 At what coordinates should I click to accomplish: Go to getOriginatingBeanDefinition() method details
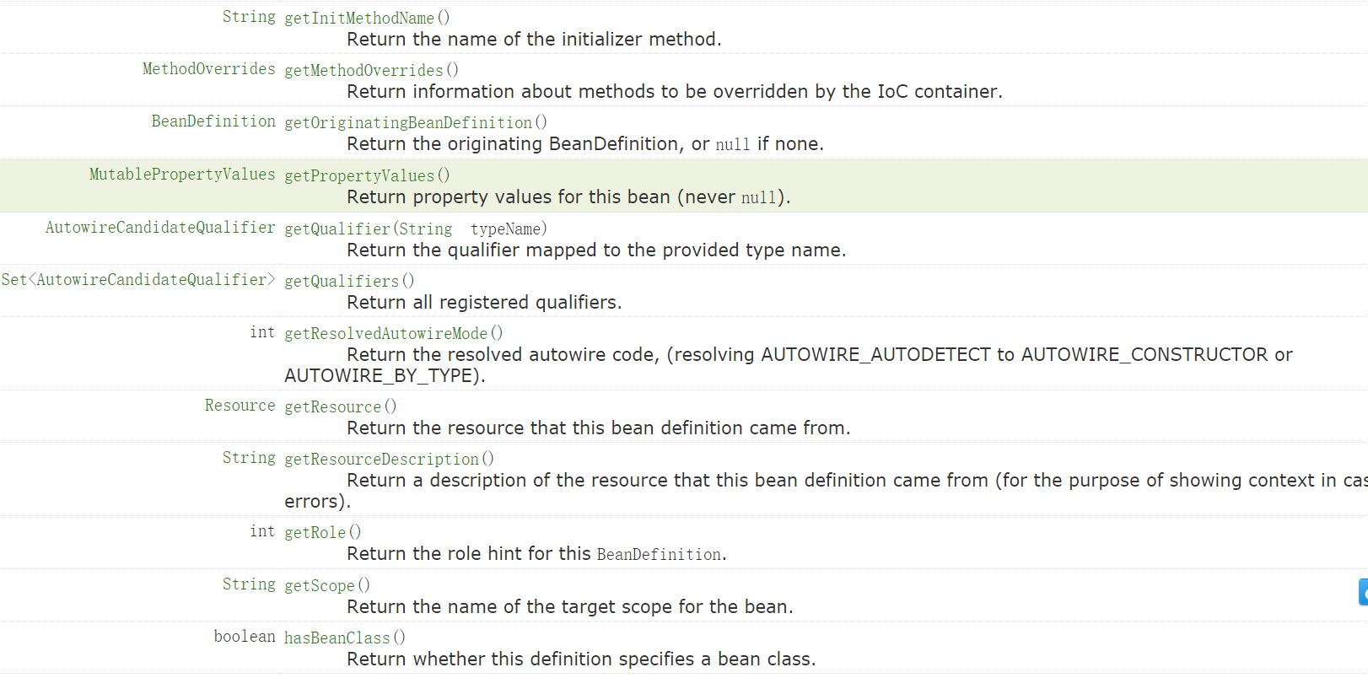(x=408, y=122)
